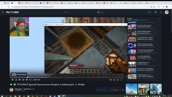
Task: Open the playlist three-dot options menu
Action: tap(159, 19)
